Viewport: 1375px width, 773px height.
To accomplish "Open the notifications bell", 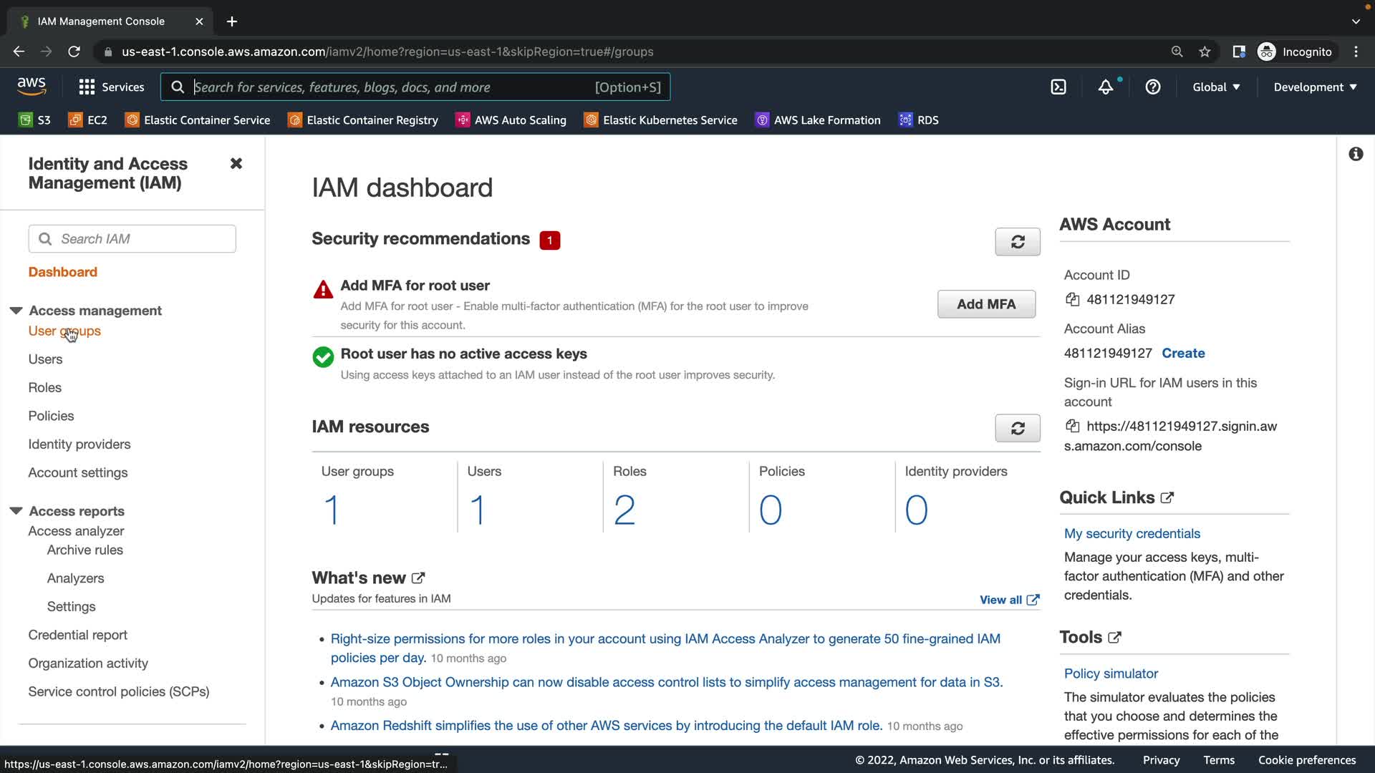I will click(1106, 87).
